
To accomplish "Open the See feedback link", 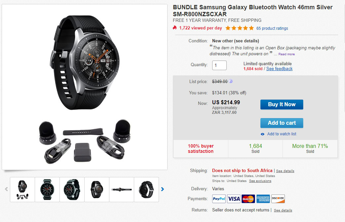I will (279, 69).
